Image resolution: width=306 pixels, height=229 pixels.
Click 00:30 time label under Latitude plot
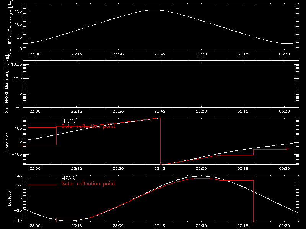[x=284, y=226]
